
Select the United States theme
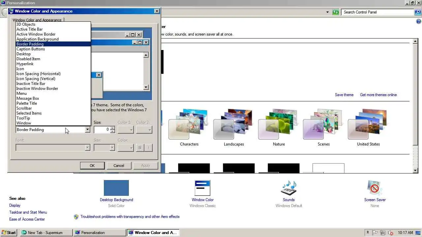pos(368,128)
